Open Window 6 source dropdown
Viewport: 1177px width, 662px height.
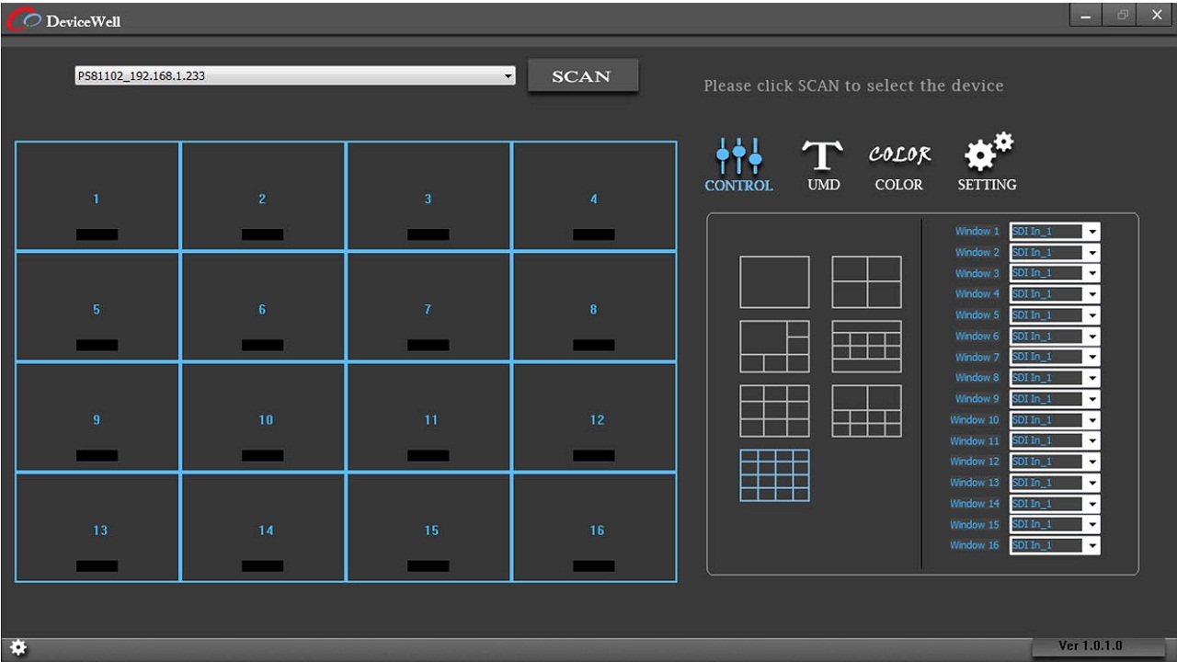[x=1055, y=337]
